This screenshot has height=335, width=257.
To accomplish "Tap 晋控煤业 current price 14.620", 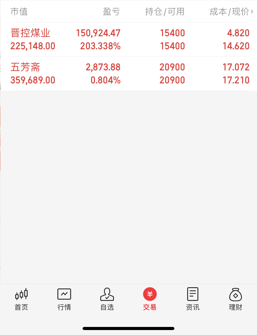I will click(236, 46).
